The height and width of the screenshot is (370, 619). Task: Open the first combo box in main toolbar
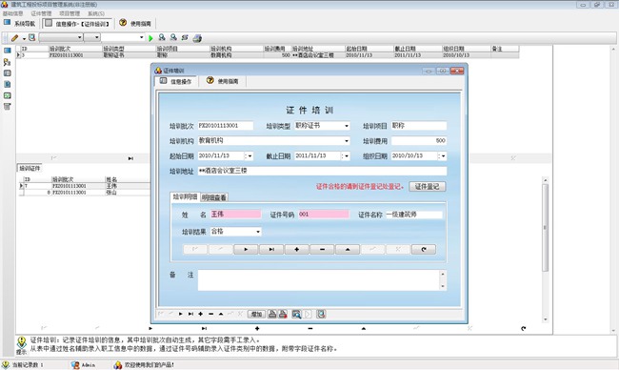click(79, 37)
